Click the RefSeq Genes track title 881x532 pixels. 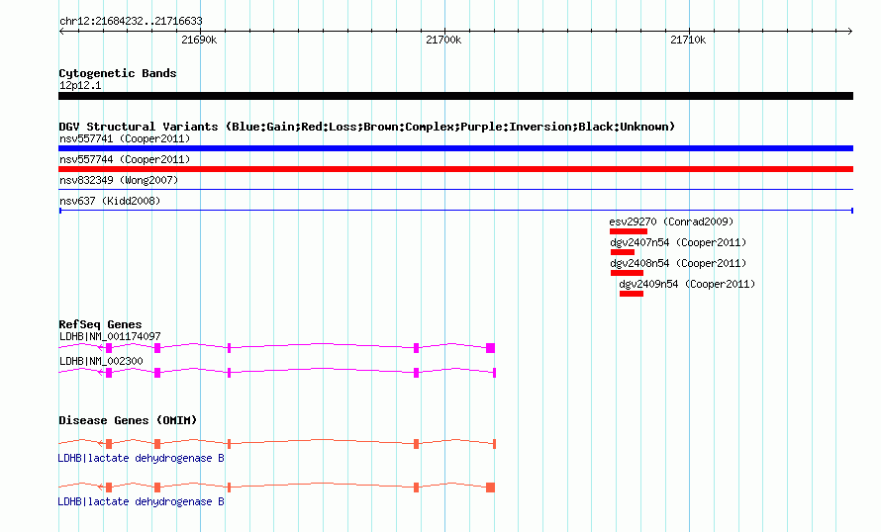pyautogui.click(x=100, y=324)
